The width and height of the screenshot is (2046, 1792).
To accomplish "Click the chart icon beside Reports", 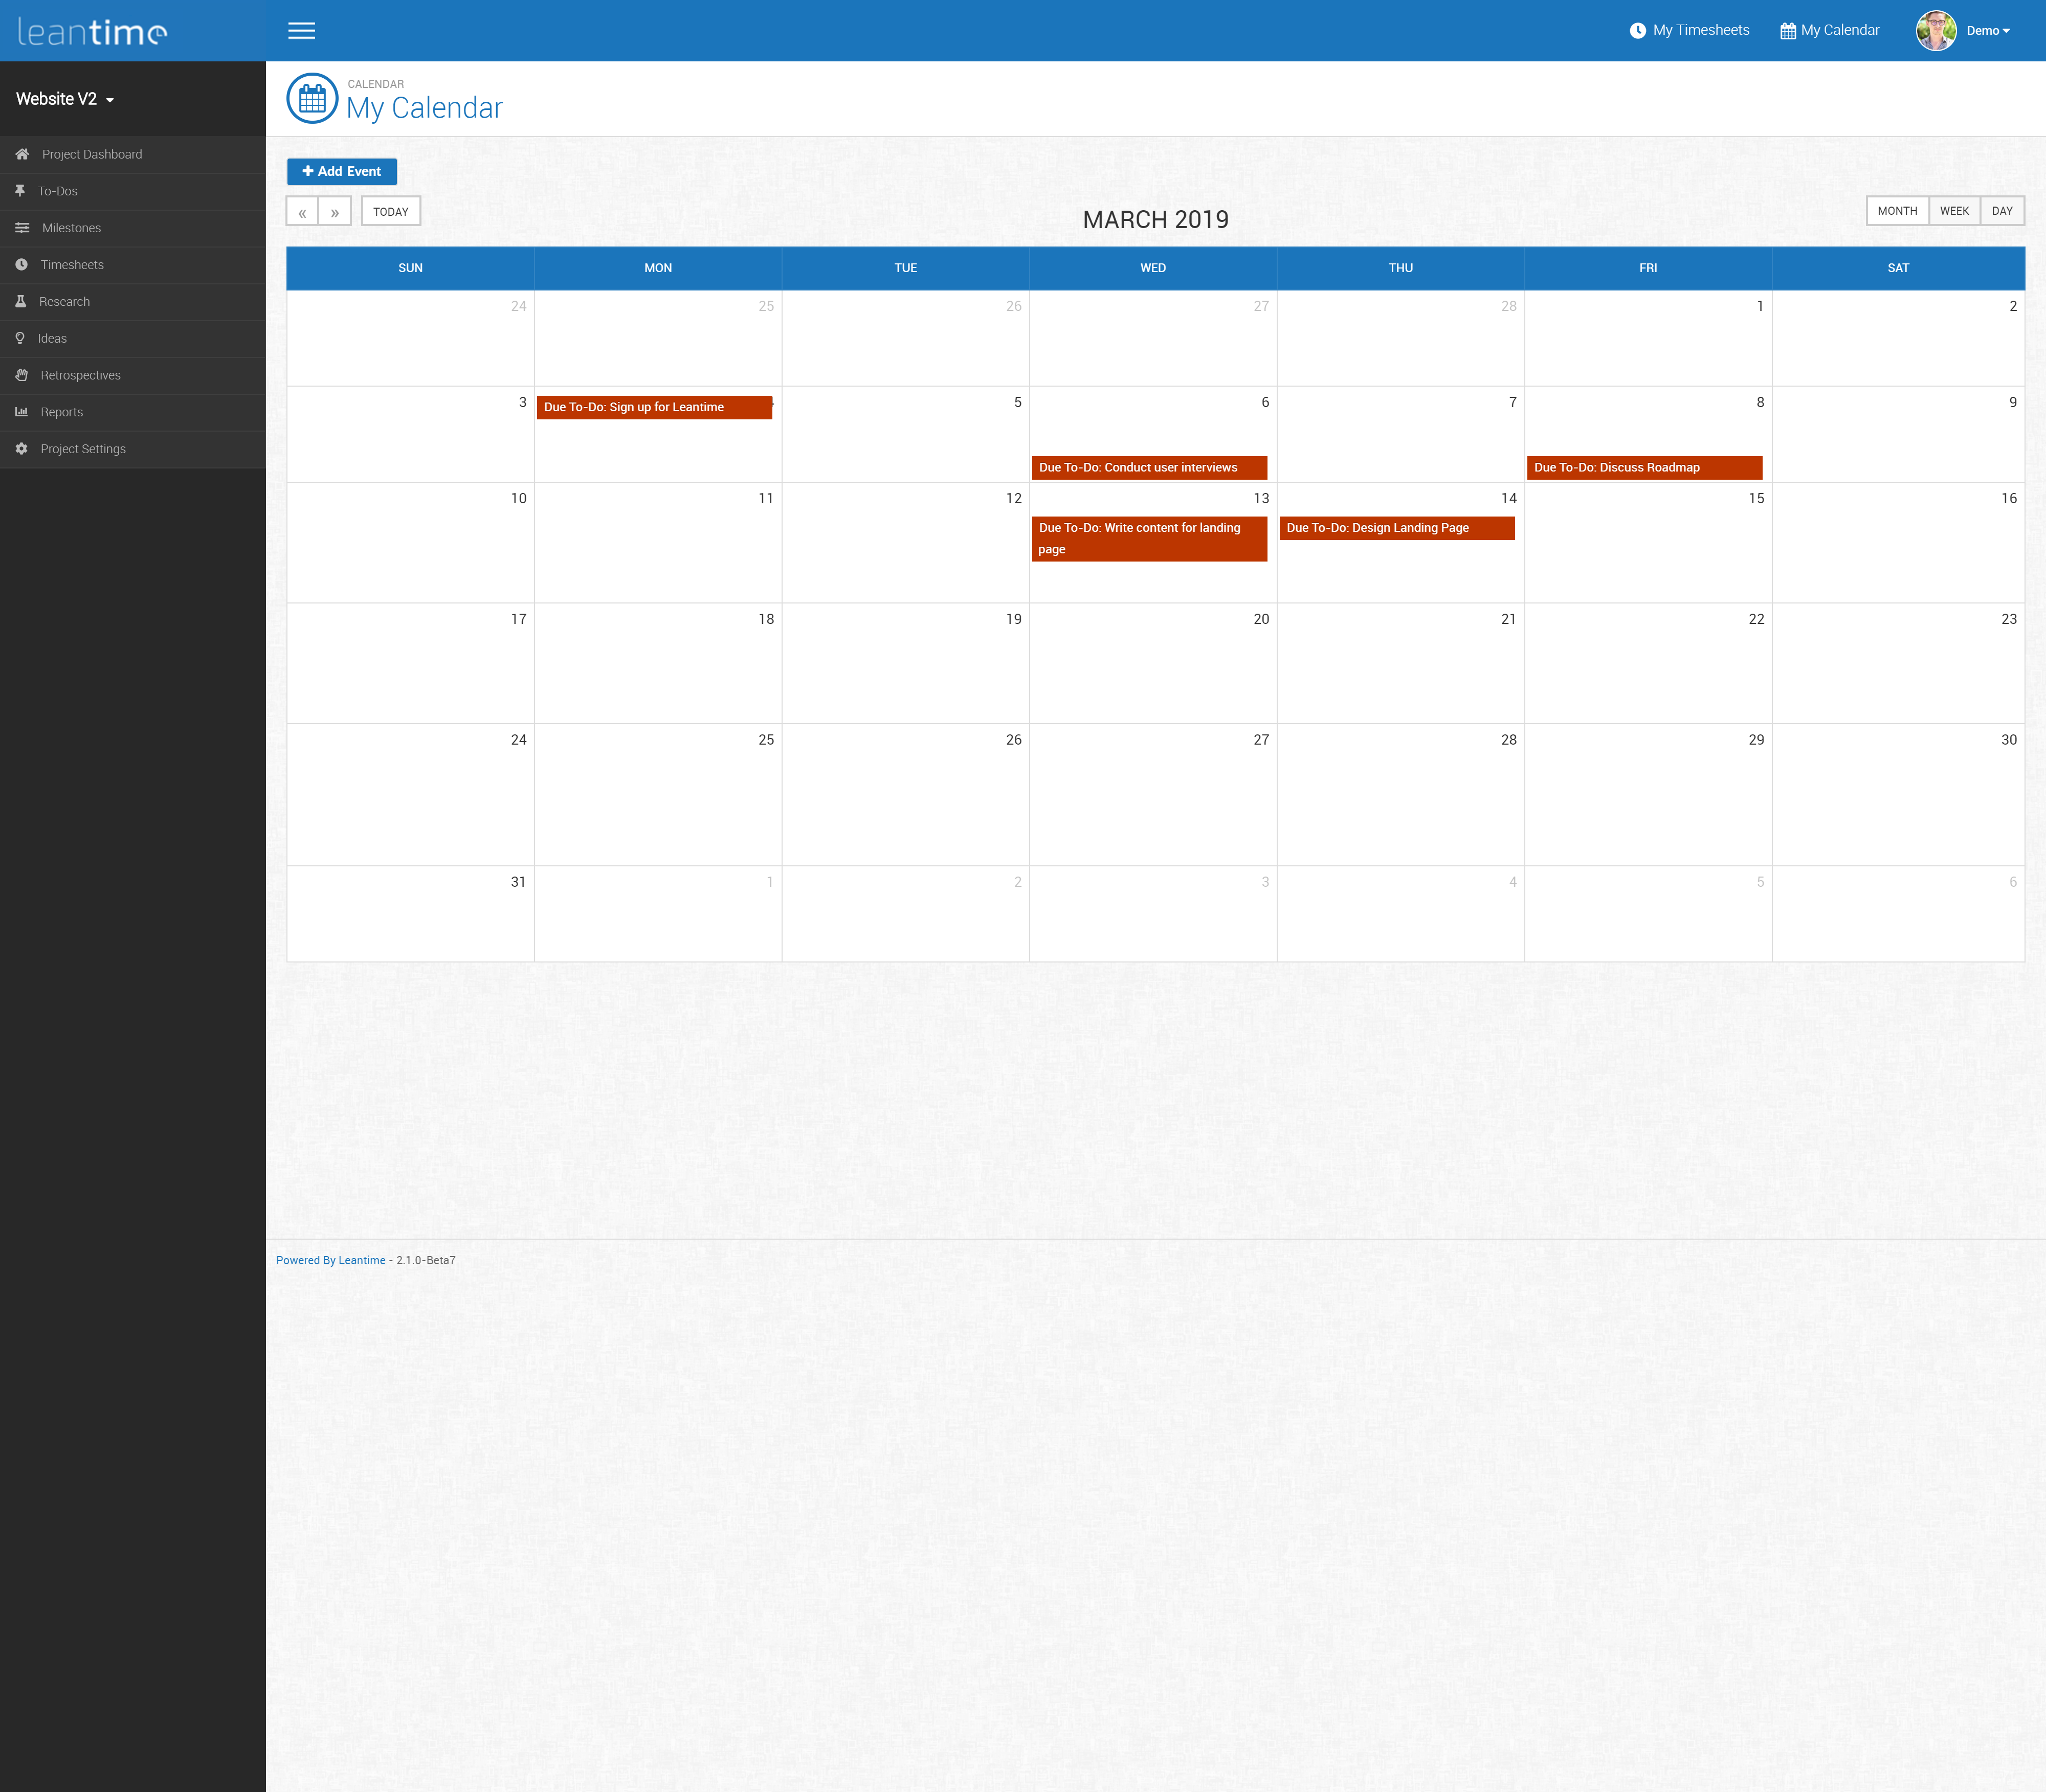I will point(22,412).
